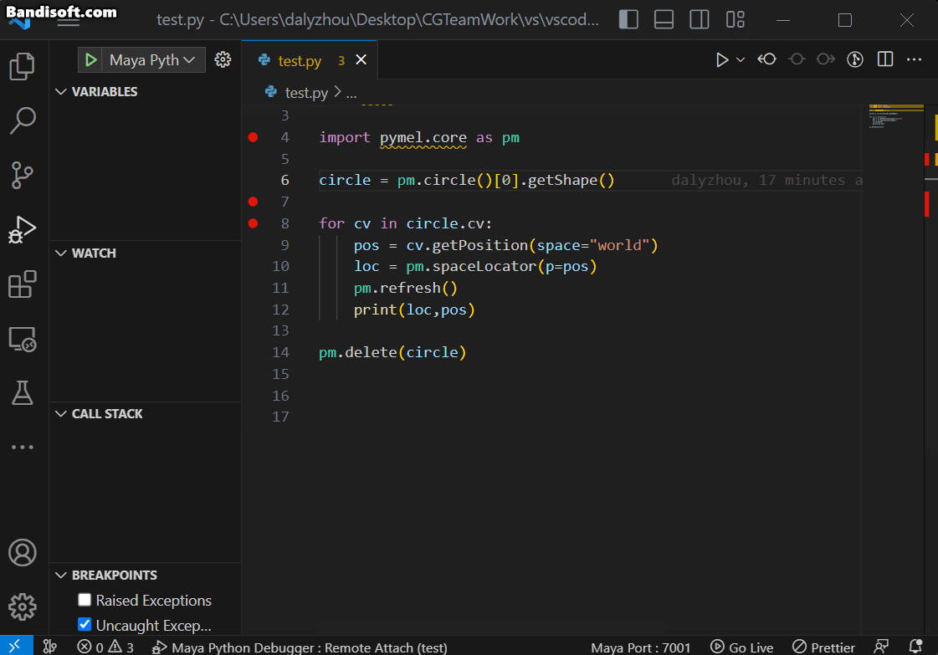Open the Extensions view
Viewport: 938px width, 655px height.
pyautogui.click(x=22, y=284)
